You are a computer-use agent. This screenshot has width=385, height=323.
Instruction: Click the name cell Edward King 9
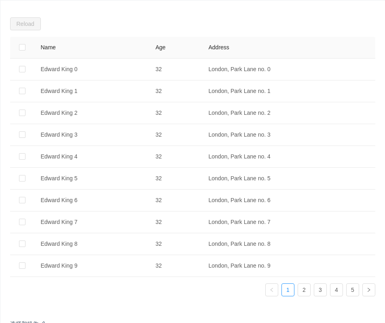pos(59,266)
